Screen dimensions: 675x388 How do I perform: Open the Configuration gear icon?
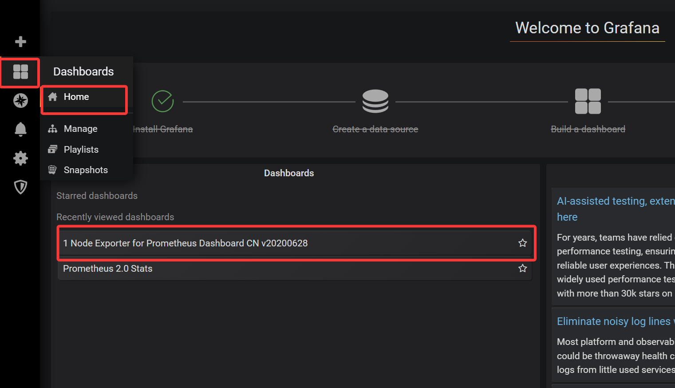tap(20, 158)
